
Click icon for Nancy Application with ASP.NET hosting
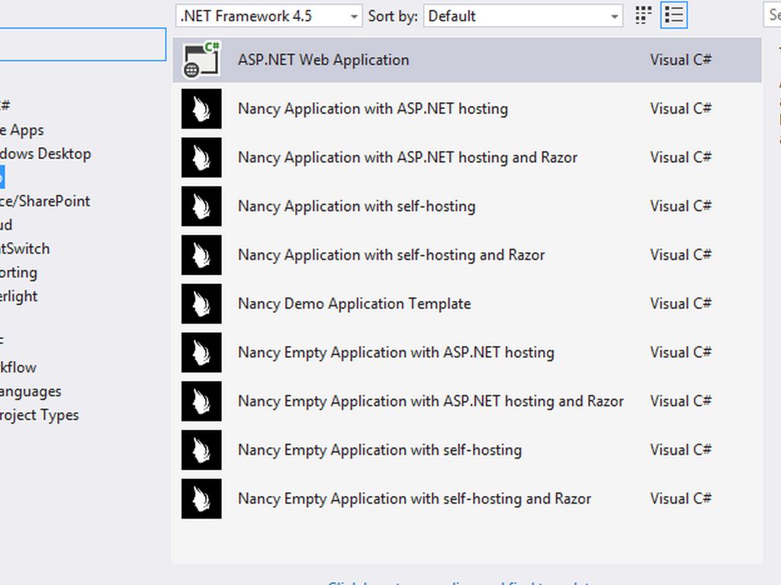201,108
